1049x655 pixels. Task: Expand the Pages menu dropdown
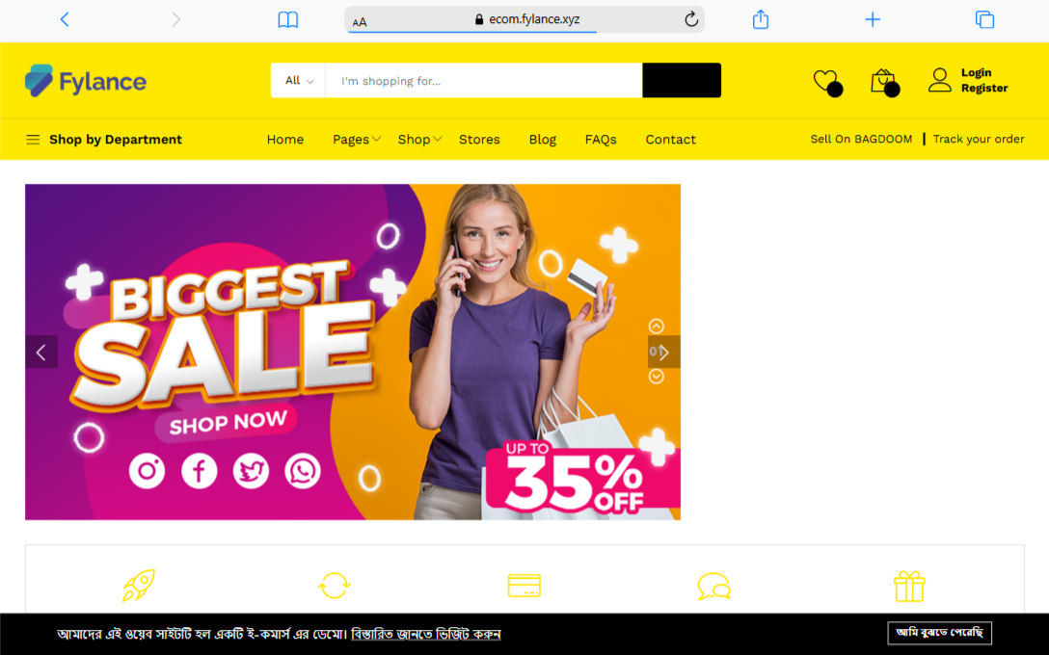pos(357,139)
